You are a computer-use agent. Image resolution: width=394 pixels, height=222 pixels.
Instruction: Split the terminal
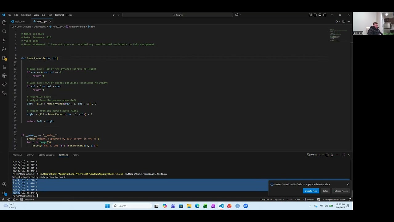point(327,155)
